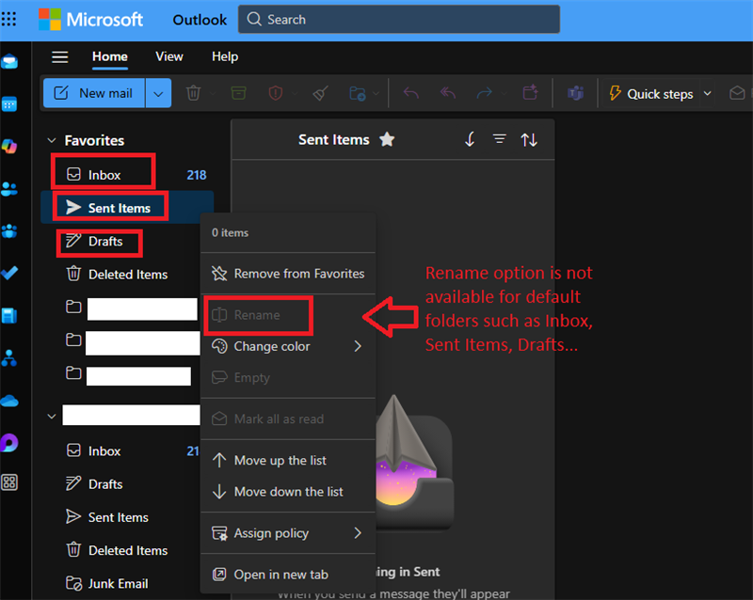The height and width of the screenshot is (600, 753).
Task: Click the Sweep broom toolbar icon
Action: [321, 93]
